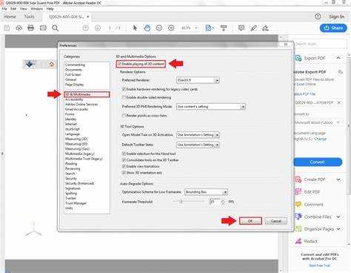The height and width of the screenshot is (273, 351).
Task: Switch to the Home tab
Action: coord(10,17)
